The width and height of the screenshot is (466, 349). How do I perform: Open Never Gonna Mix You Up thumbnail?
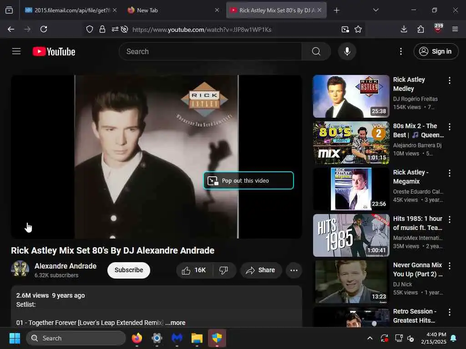tap(351, 282)
